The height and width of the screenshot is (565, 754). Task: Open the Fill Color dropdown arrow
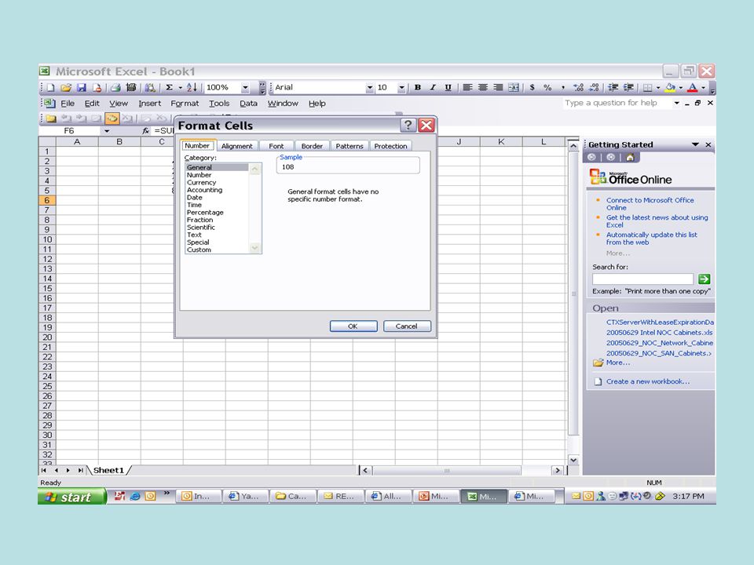(680, 87)
